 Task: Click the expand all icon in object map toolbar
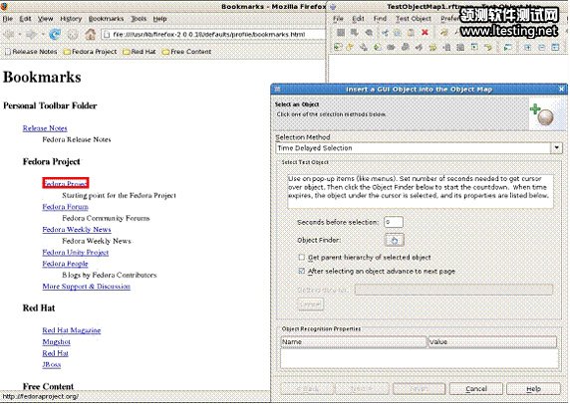click(x=527, y=47)
